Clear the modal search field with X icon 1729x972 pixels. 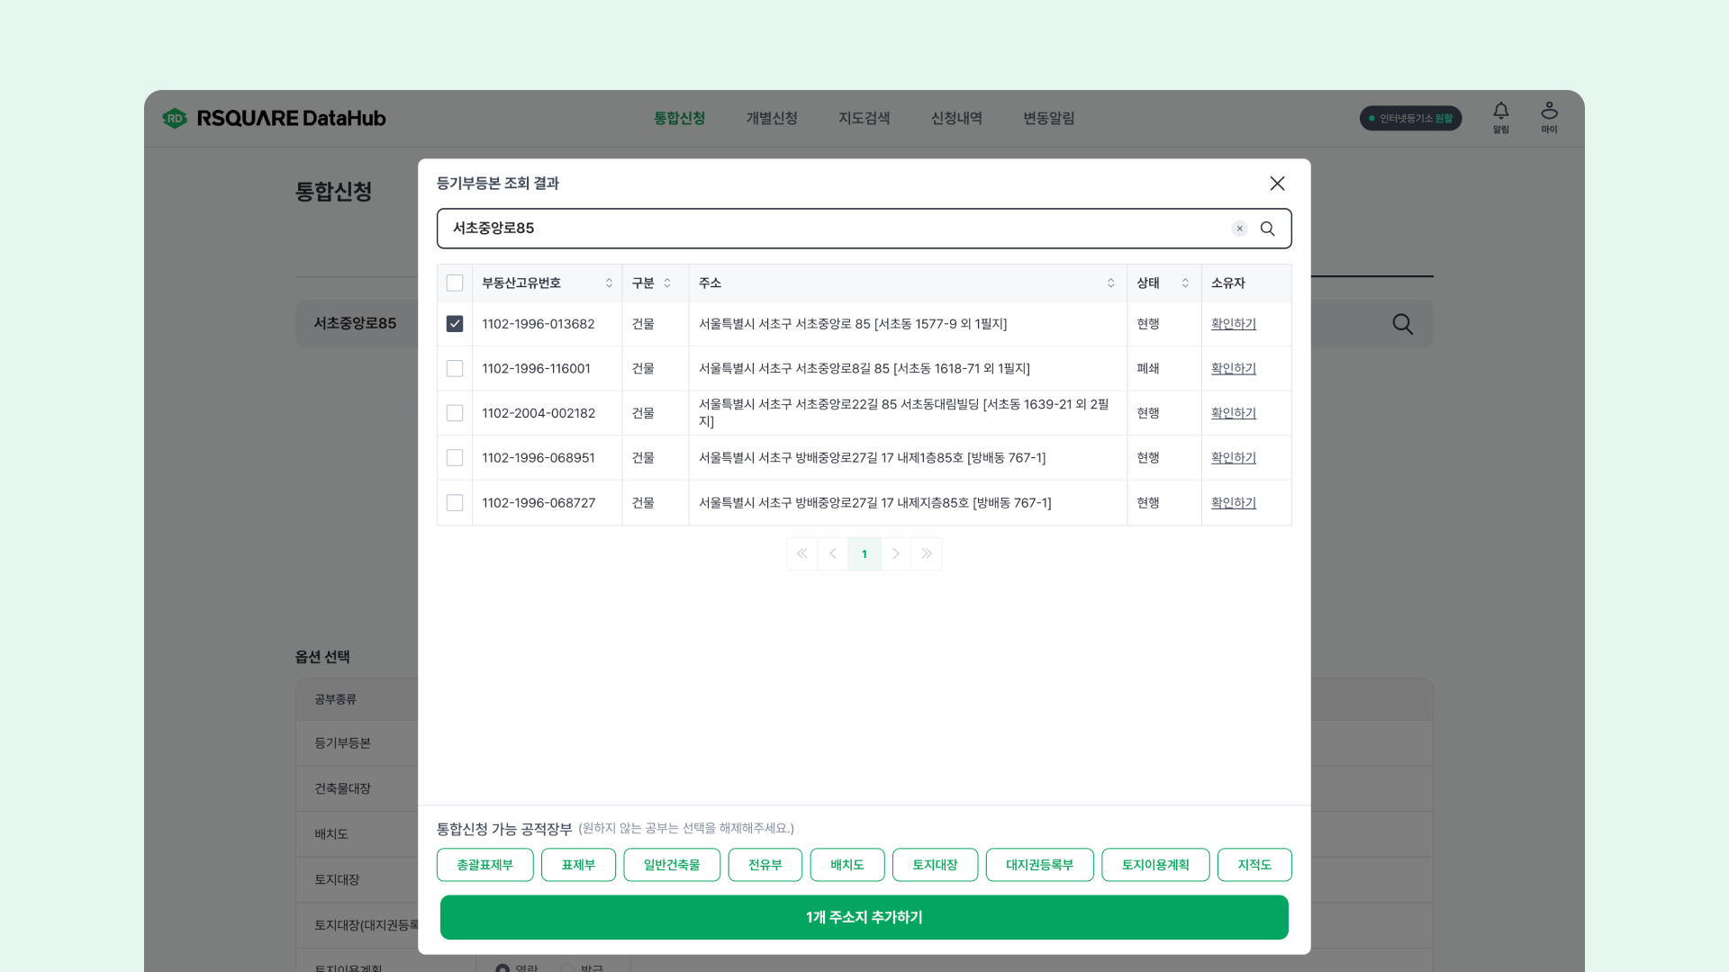coord(1239,229)
